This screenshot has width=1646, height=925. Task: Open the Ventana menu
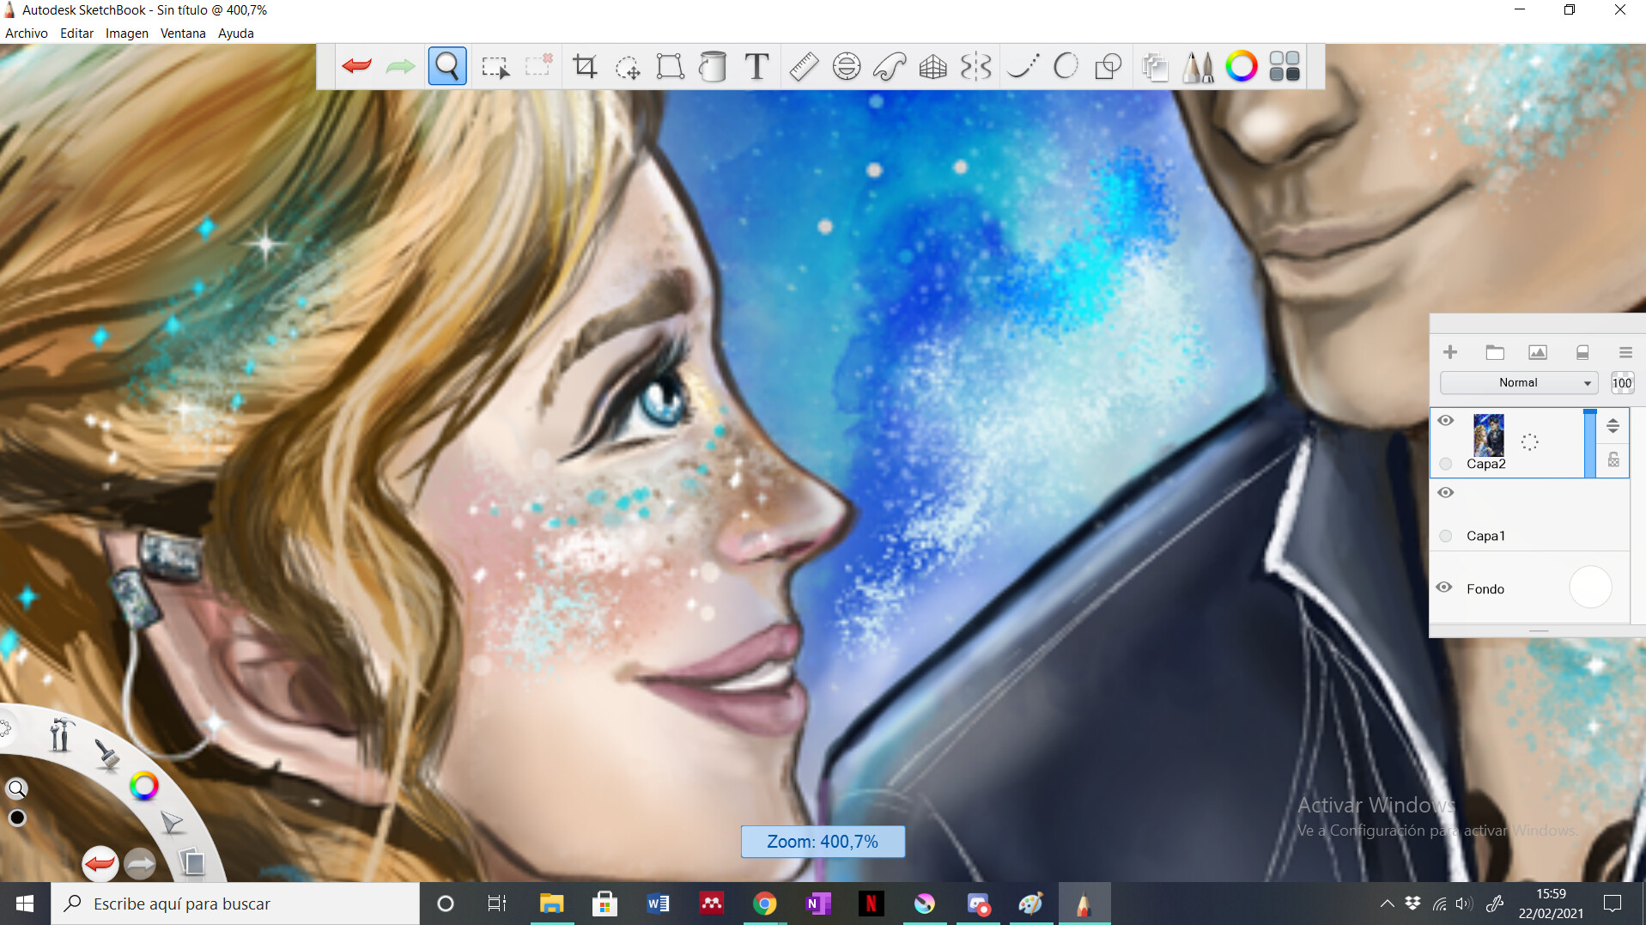(183, 33)
